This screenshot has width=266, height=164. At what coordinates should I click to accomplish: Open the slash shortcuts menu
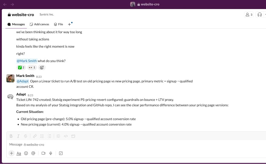(x=61, y=153)
